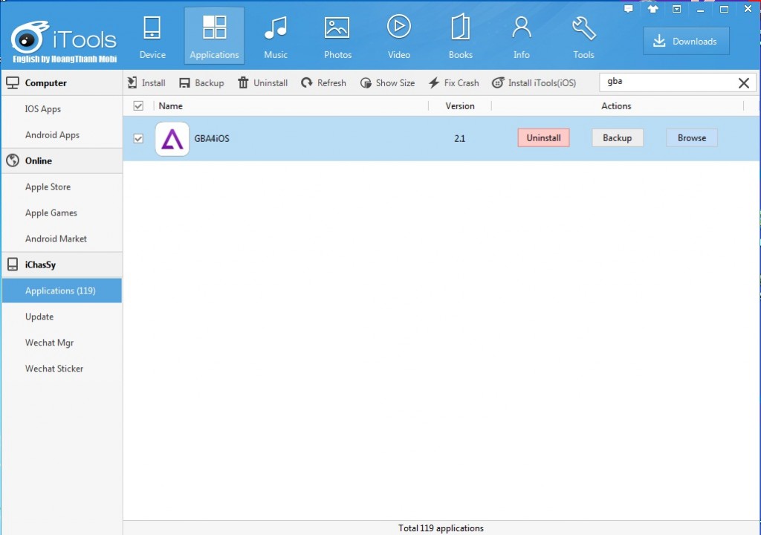Click version 2.1 cell
The width and height of the screenshot is (761, 535).
tap(459, 138)
